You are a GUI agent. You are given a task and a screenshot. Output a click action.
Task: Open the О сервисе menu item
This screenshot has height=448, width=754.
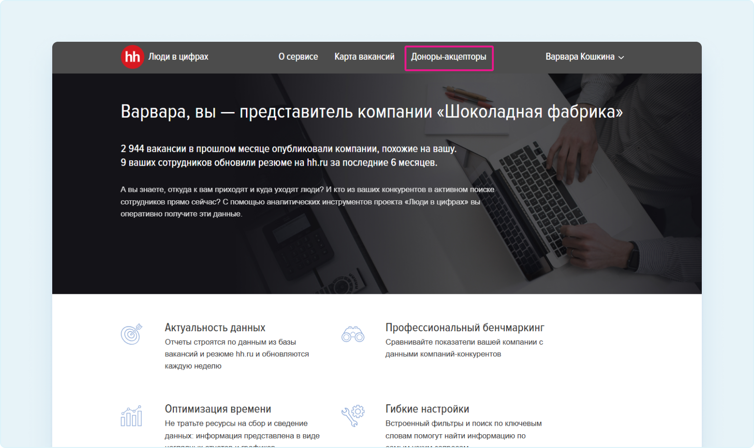click(x=298, y=57)
